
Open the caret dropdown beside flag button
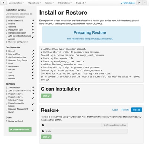point(145,3)
